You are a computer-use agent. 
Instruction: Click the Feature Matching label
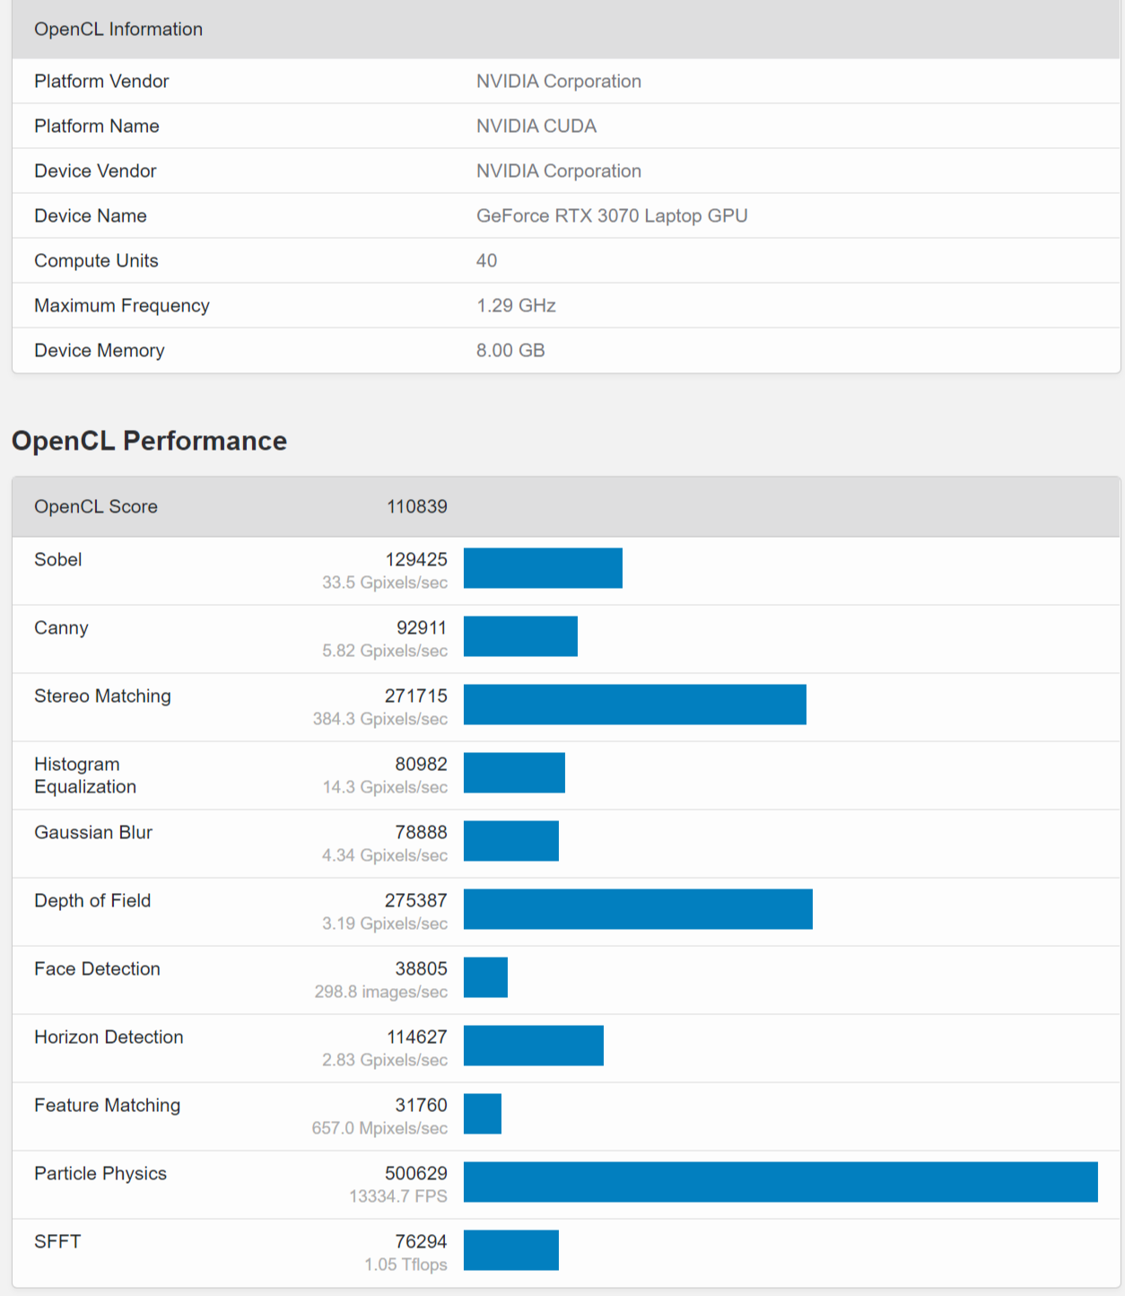108,1105
